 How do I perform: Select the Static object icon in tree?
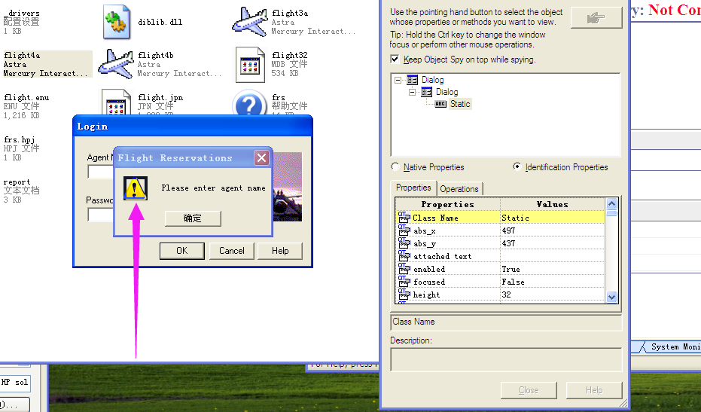pos(440,104)
